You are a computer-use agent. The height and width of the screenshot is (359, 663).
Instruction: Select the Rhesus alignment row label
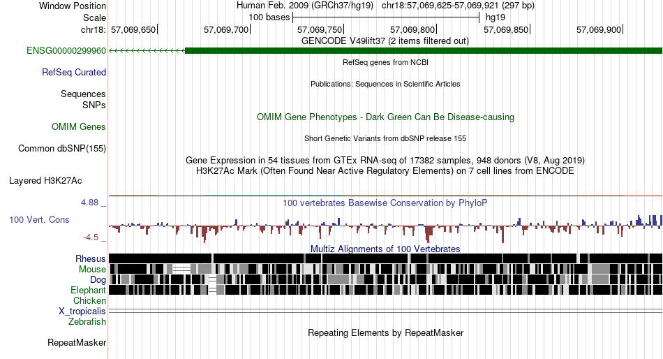tap(91, 258)
